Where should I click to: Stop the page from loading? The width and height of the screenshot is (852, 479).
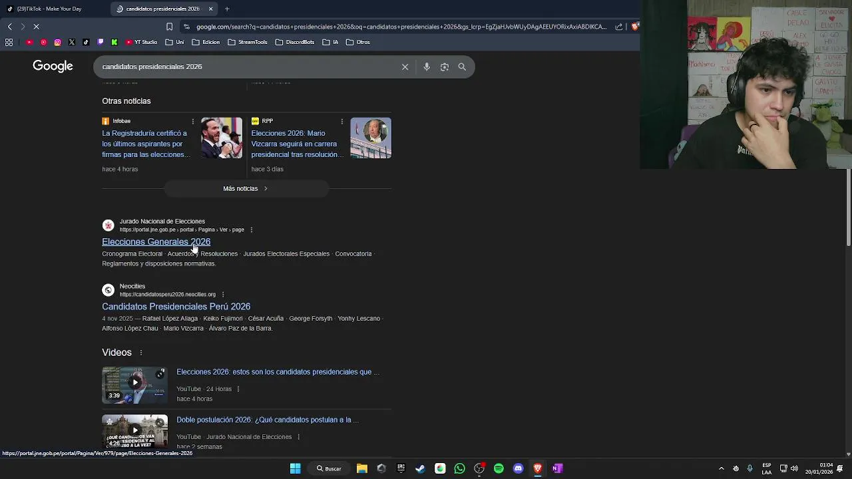click(36, 27)
